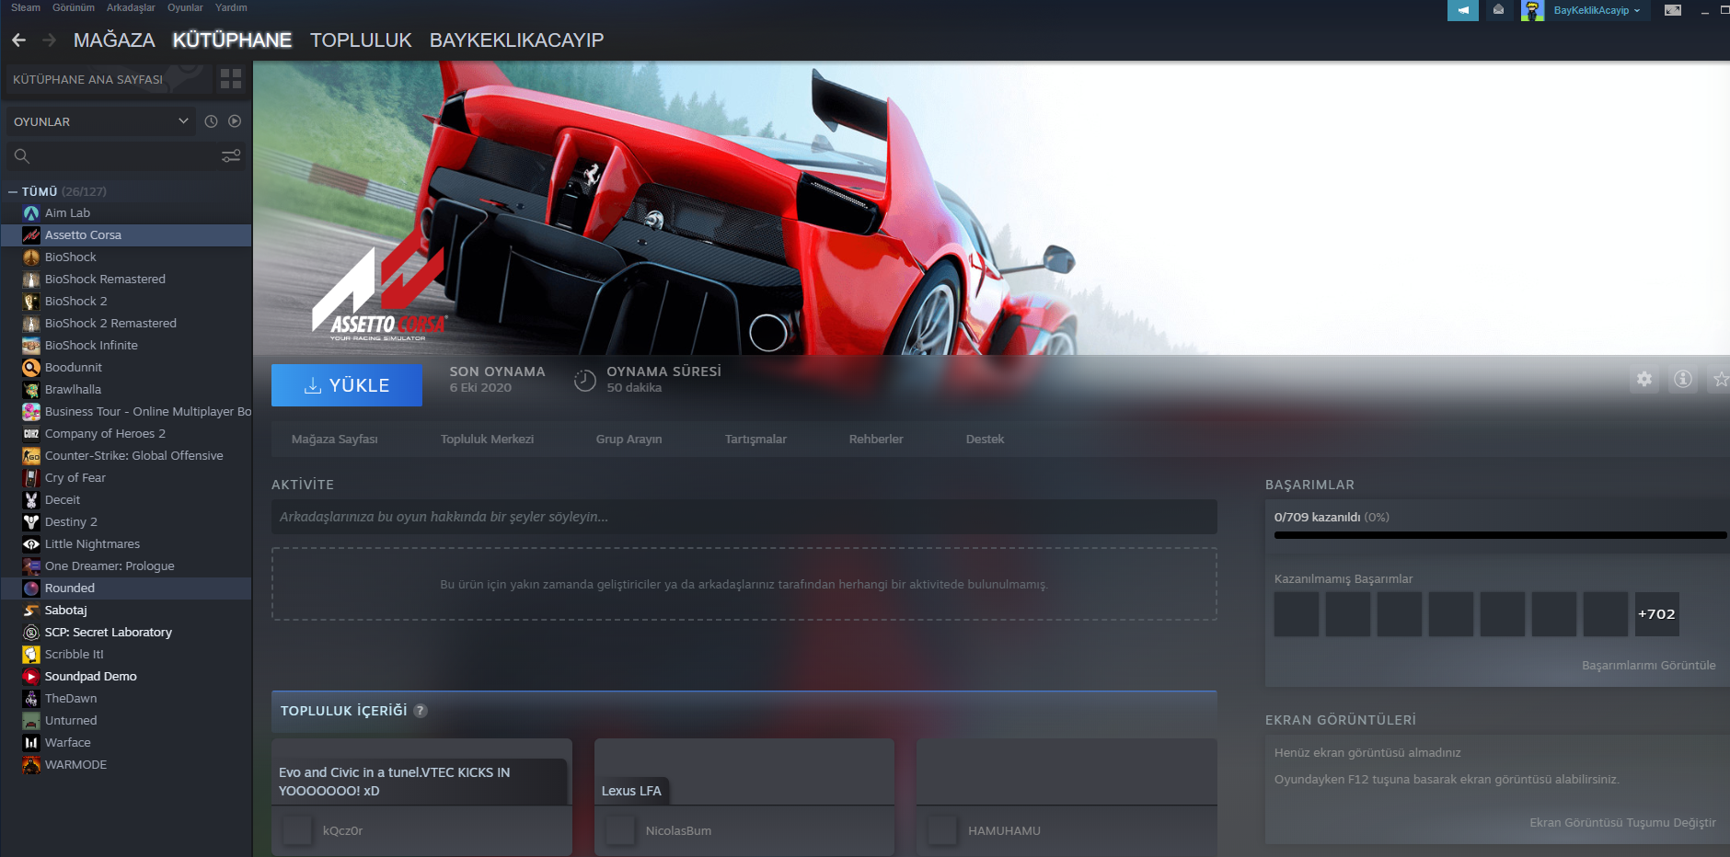
Task: Click the KÜTÜPHANE tab
Action: pyautogui.click(x=232, y=40)
